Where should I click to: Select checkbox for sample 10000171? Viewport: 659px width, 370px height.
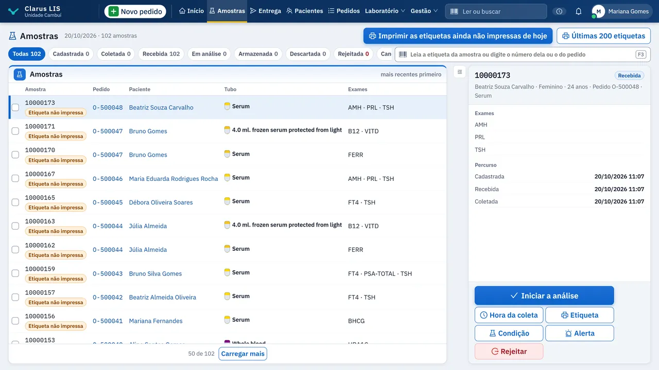pos(15,131)
